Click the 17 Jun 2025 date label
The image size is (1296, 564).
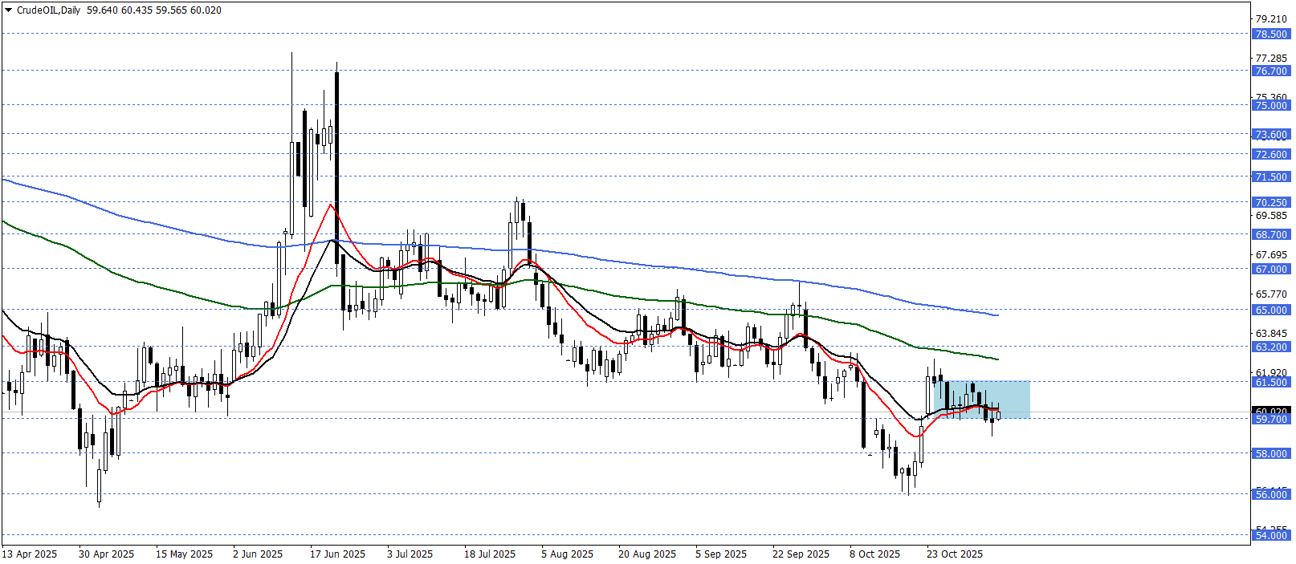pyautogui.click(x=337, y=554)
